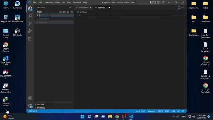Click Spaces: 4 indentation setting
Viewport: 213px width, 120px height.
(x=151, y=111)
